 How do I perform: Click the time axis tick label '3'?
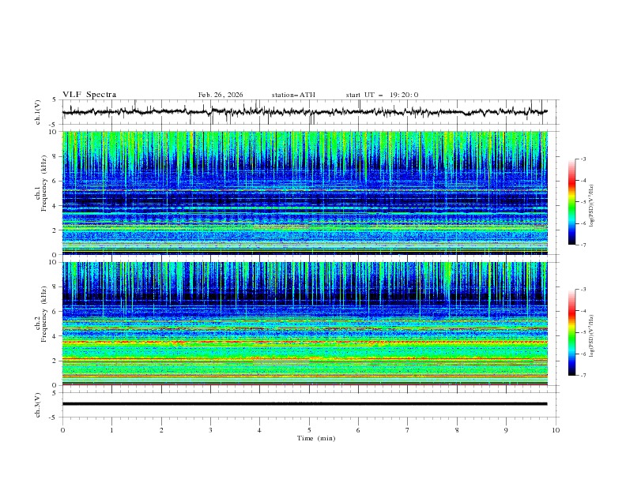[x=210, y=430]
